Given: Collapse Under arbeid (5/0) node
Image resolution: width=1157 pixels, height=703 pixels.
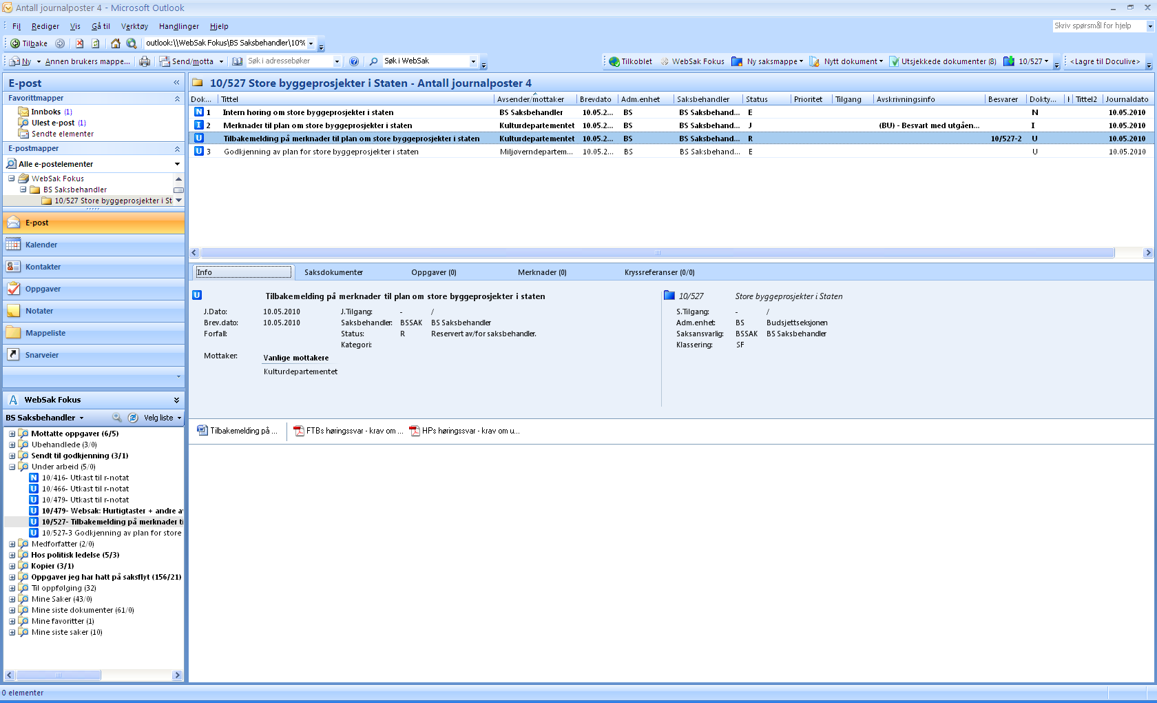Looking at the screenshot, I should click(x=12, y=467).
